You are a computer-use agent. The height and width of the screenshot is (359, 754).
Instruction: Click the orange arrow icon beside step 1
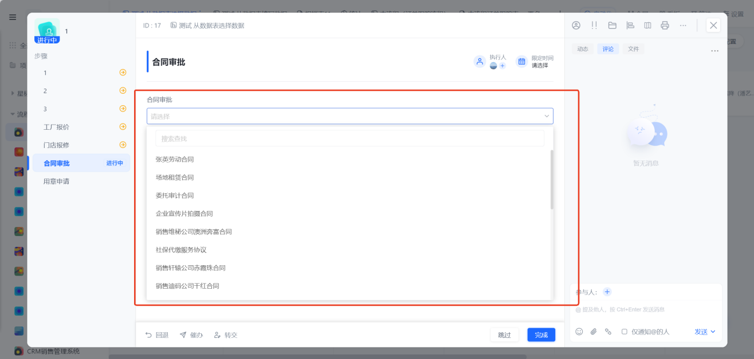click(x=123, y=73)
